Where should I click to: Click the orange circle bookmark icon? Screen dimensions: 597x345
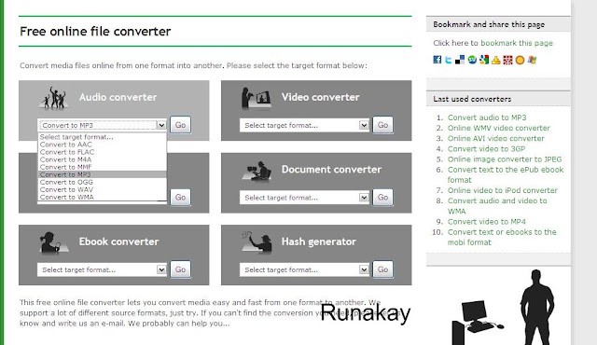(x=520, y=60)
